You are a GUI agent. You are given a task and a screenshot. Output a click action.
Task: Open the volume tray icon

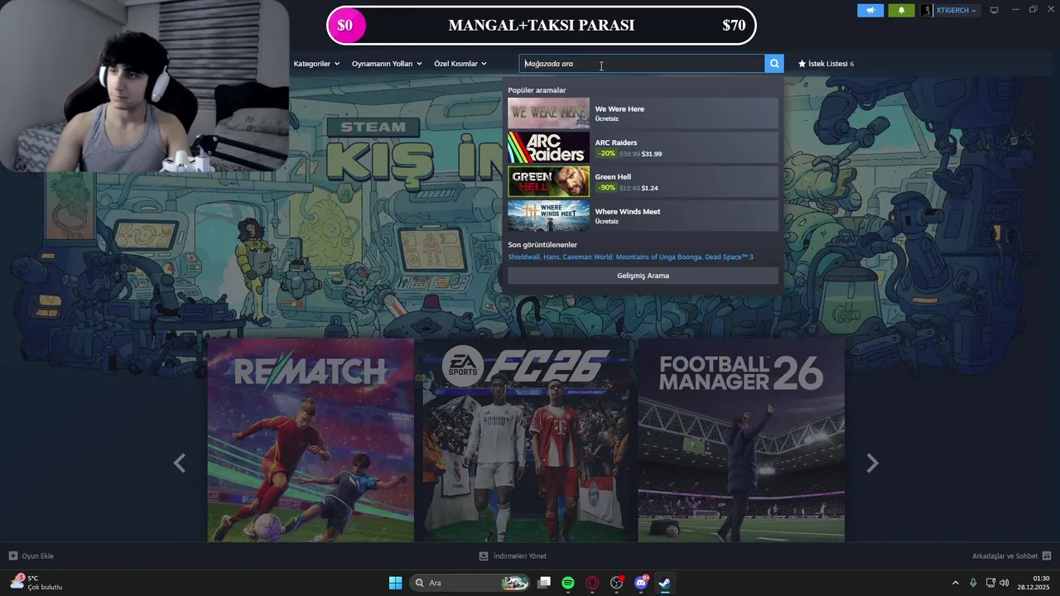1004,583
